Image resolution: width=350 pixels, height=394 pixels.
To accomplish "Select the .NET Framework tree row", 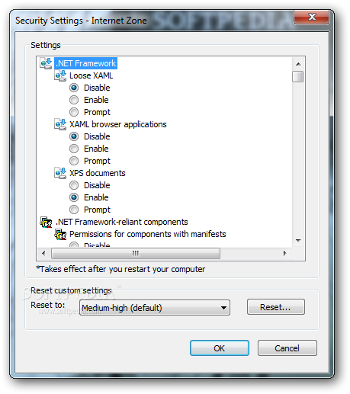I will click(x=86, y=63).
